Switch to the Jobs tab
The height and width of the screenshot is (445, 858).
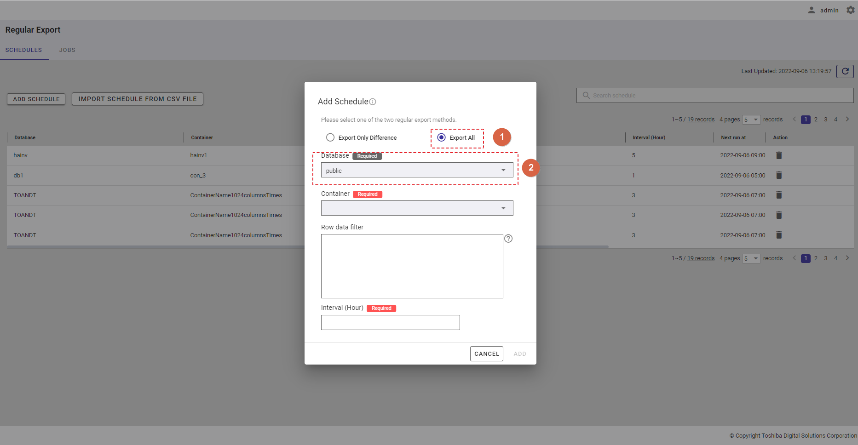[x=67, y=50]
